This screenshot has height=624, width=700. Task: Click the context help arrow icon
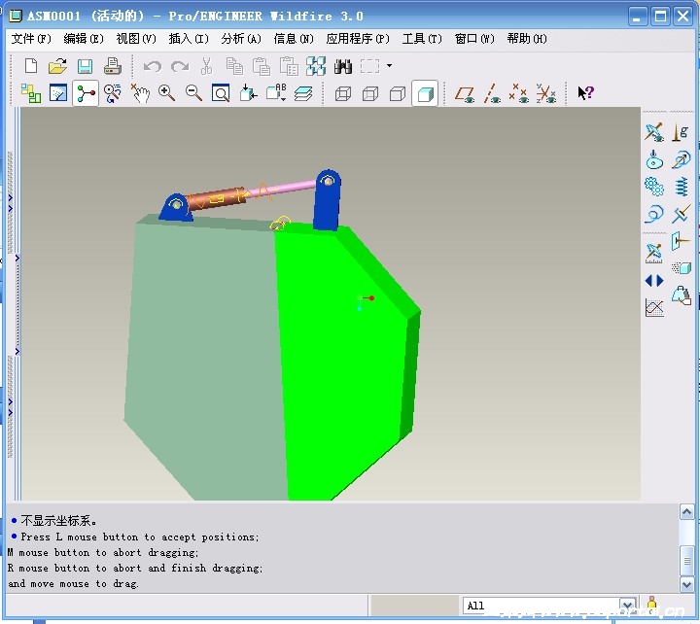click(585, 93)
